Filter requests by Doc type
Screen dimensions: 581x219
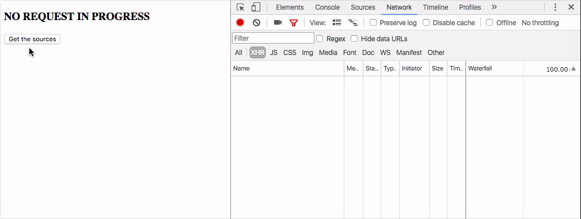click(368, 53)
